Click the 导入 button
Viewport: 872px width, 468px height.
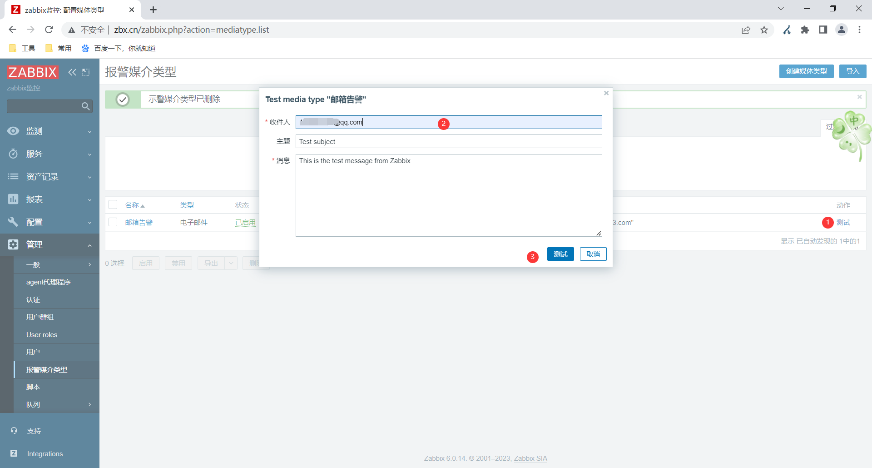click(853, 71)
